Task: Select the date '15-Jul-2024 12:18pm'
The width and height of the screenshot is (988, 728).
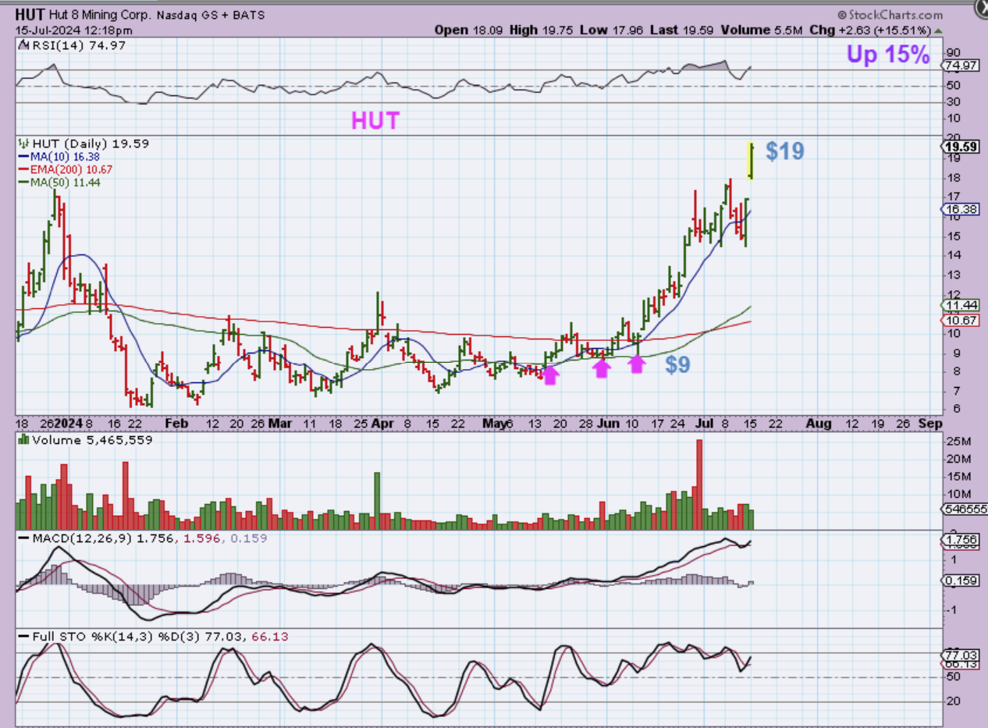Action: (x=75, y=30)
